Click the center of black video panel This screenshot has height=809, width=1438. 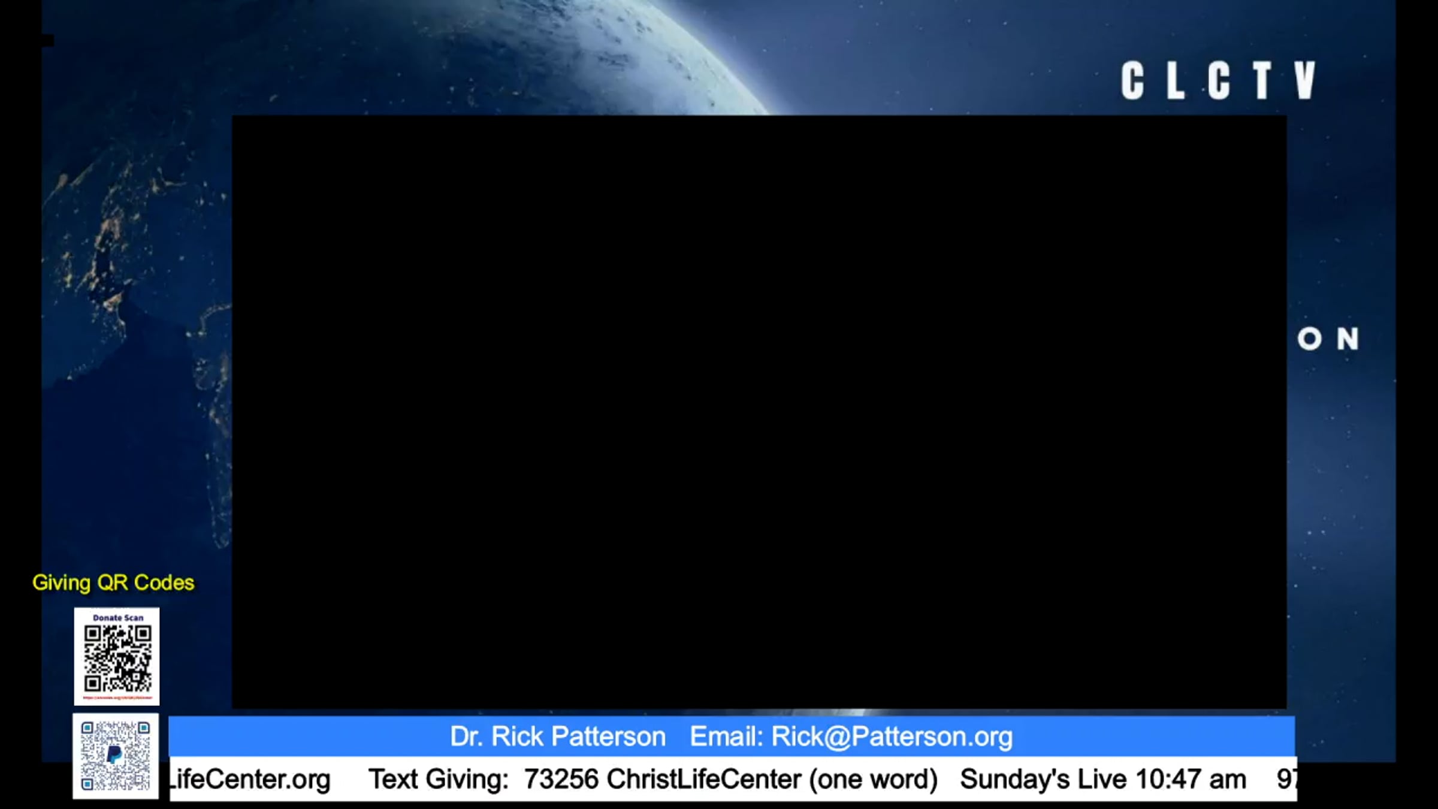click(x=759, y=412)
